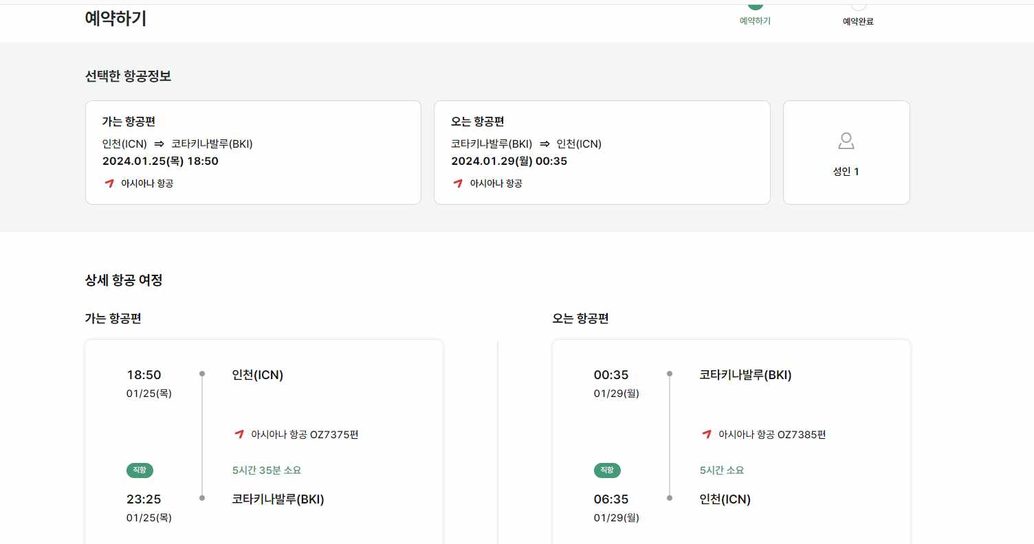Viewport: 1034px width, 544px height.
Task: Open the 성인 1 passenger card
Action: tap(846, 152)
